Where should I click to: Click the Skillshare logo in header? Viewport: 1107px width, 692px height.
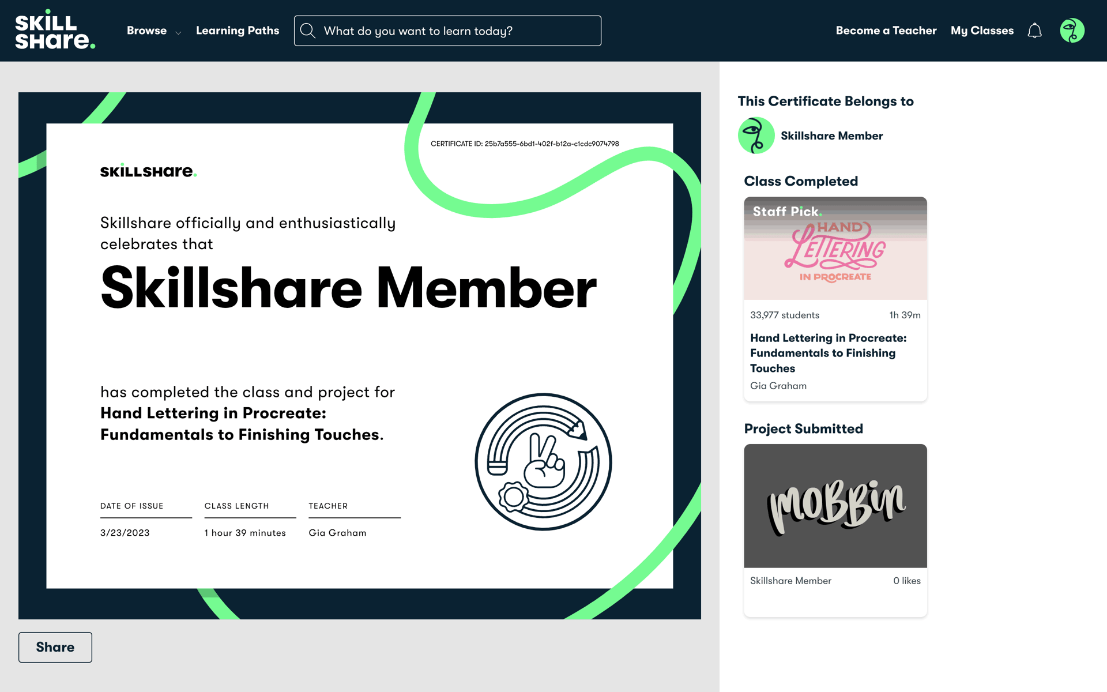(55, 30)
